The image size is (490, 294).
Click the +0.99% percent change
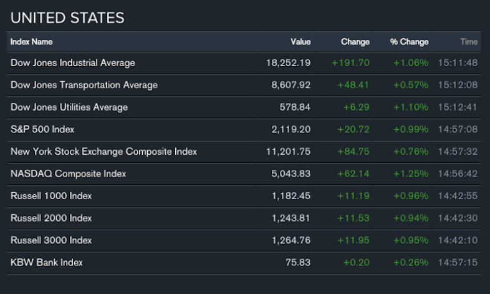(x=411, y=129)
